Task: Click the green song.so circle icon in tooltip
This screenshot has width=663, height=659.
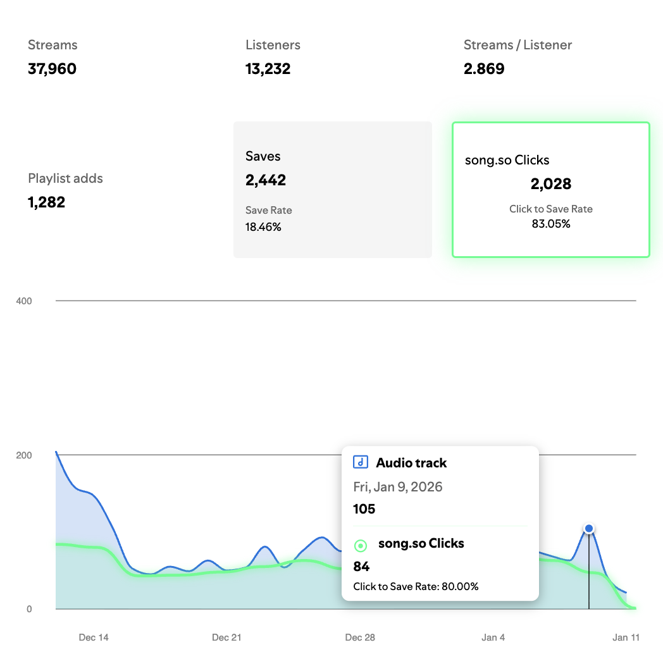Action: (x=360, y=545)
